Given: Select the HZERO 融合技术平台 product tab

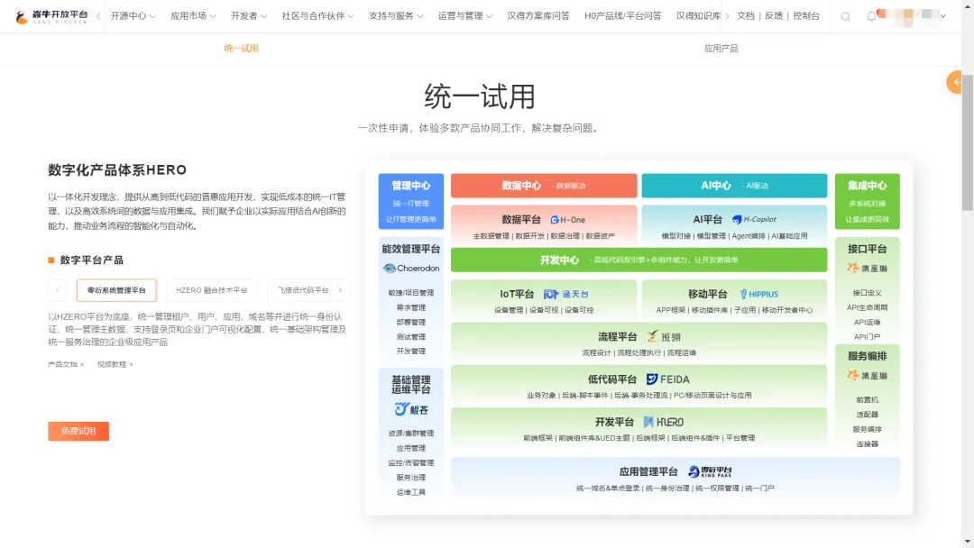Looking at the screenshot, I should pyautogui.click(x=211, y=290).
